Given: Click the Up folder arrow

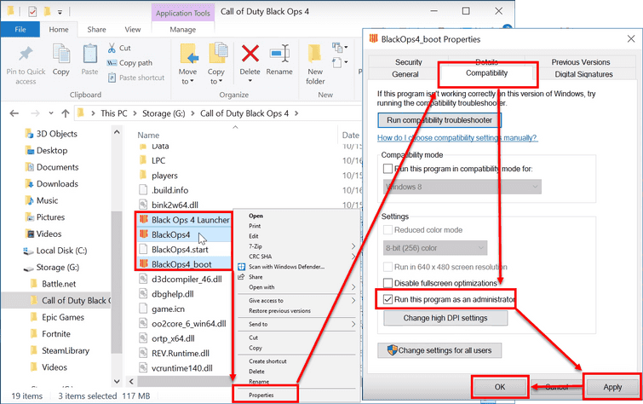Looking at the screenshot, I should pyautogui.click(x=66, y=113).
